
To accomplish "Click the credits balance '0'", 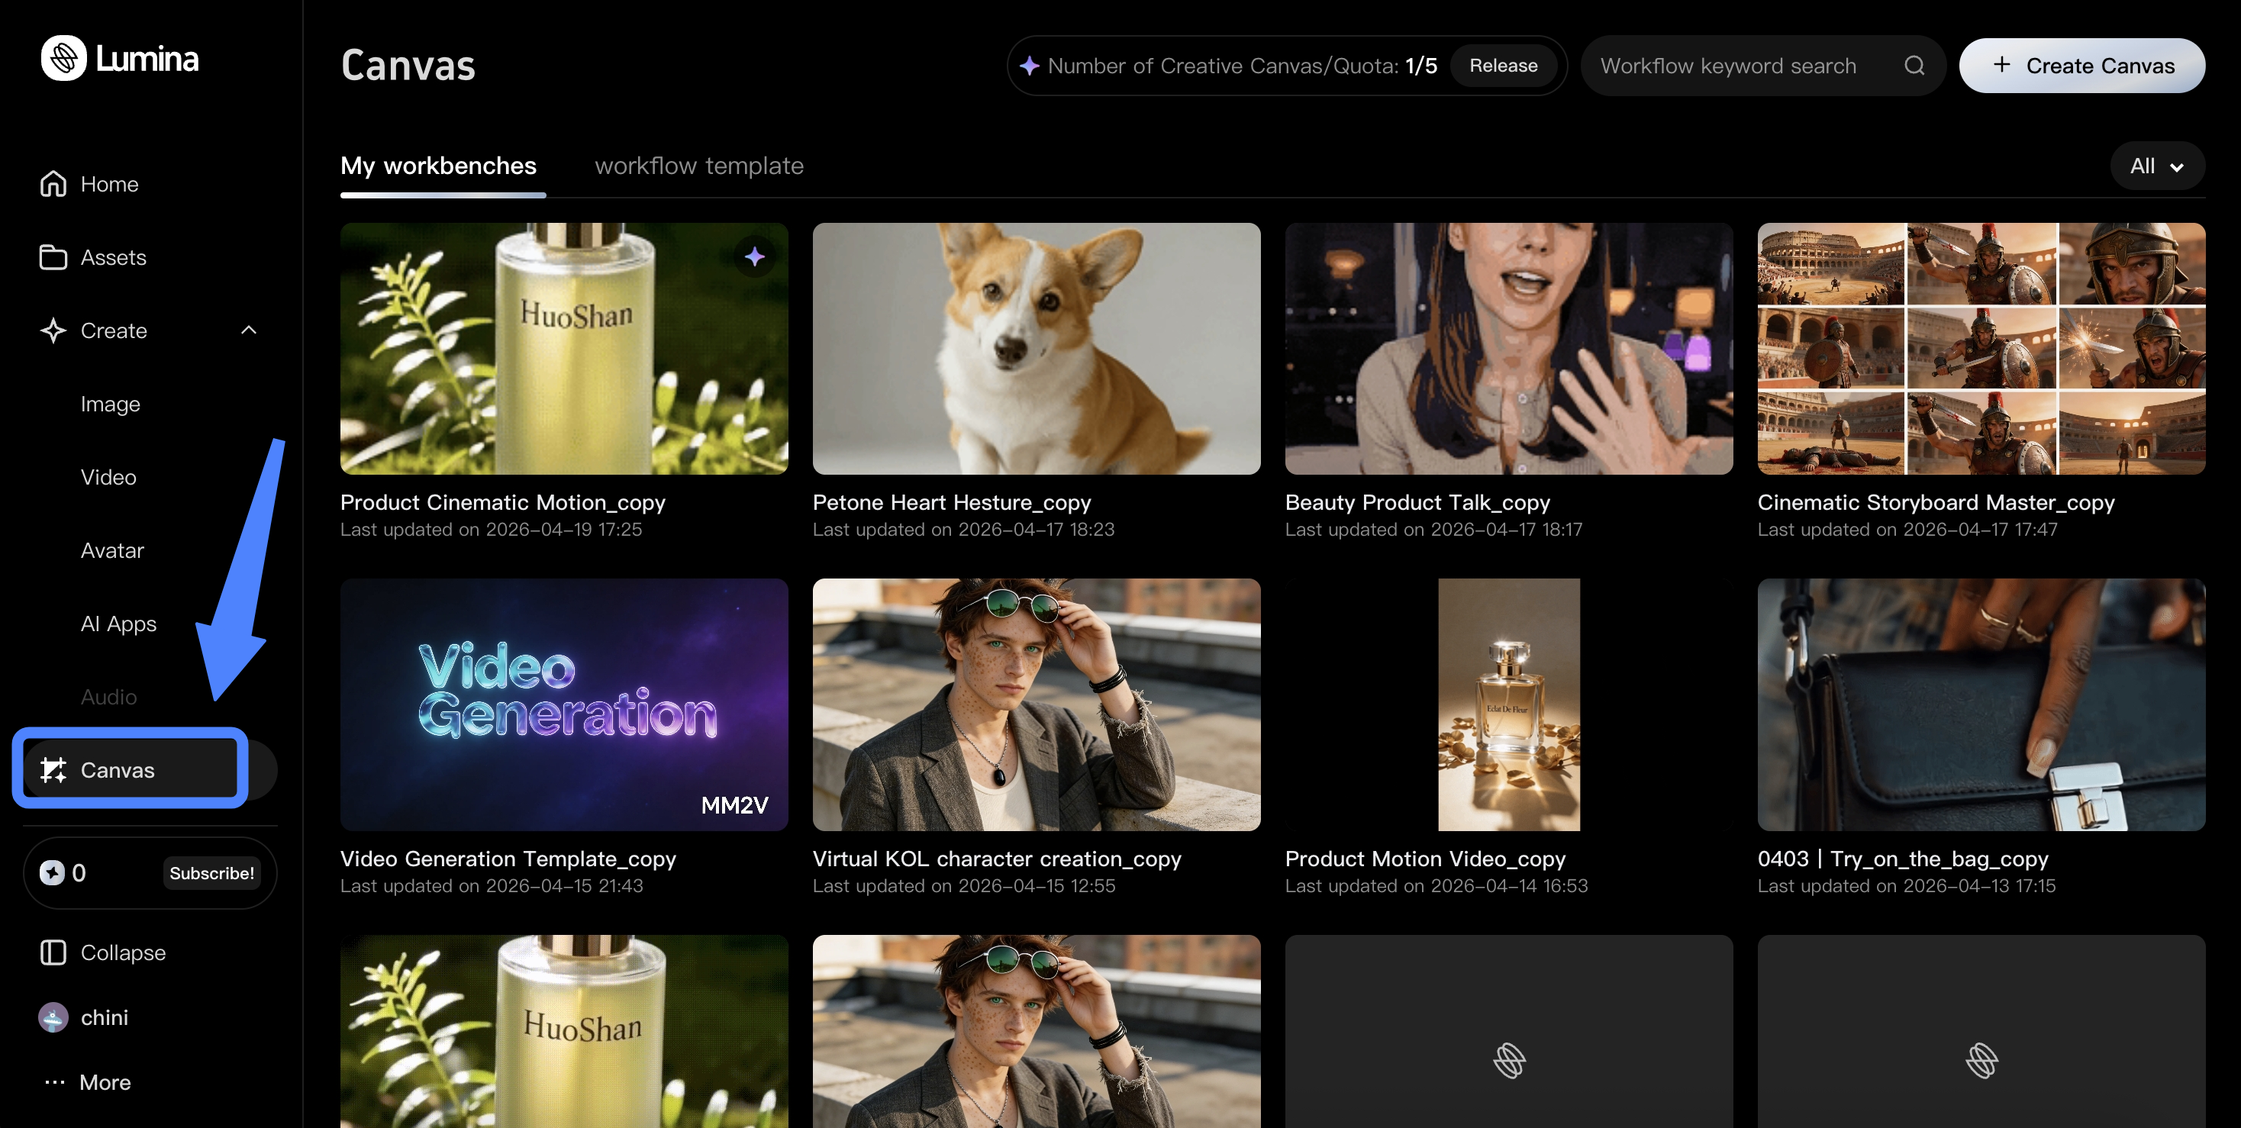I will click(x=79, y=872).
